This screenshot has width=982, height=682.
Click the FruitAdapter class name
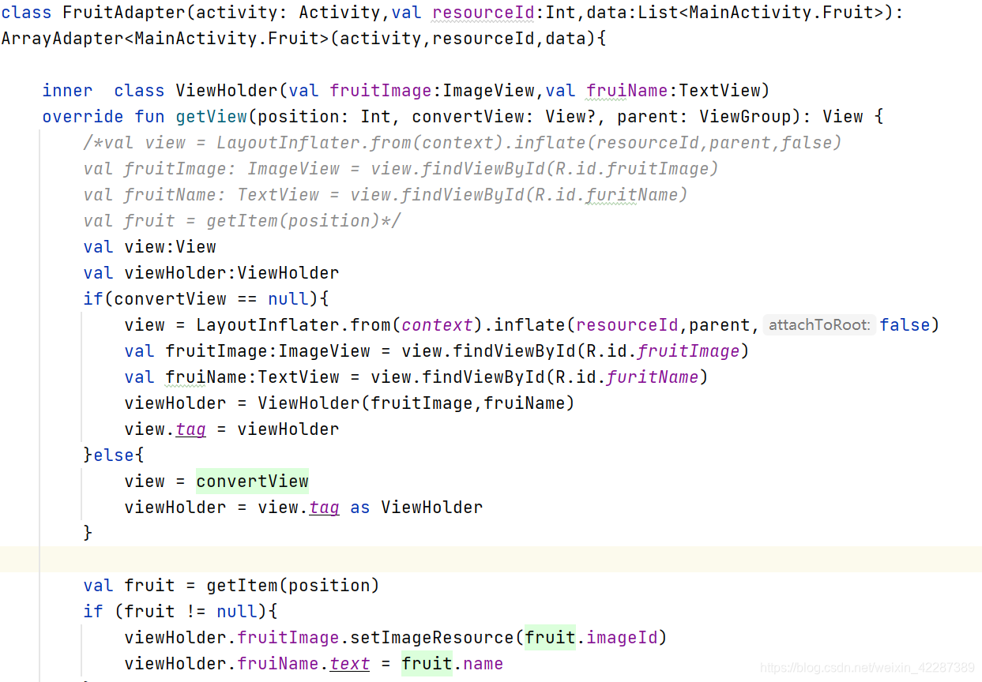(125, 13)
